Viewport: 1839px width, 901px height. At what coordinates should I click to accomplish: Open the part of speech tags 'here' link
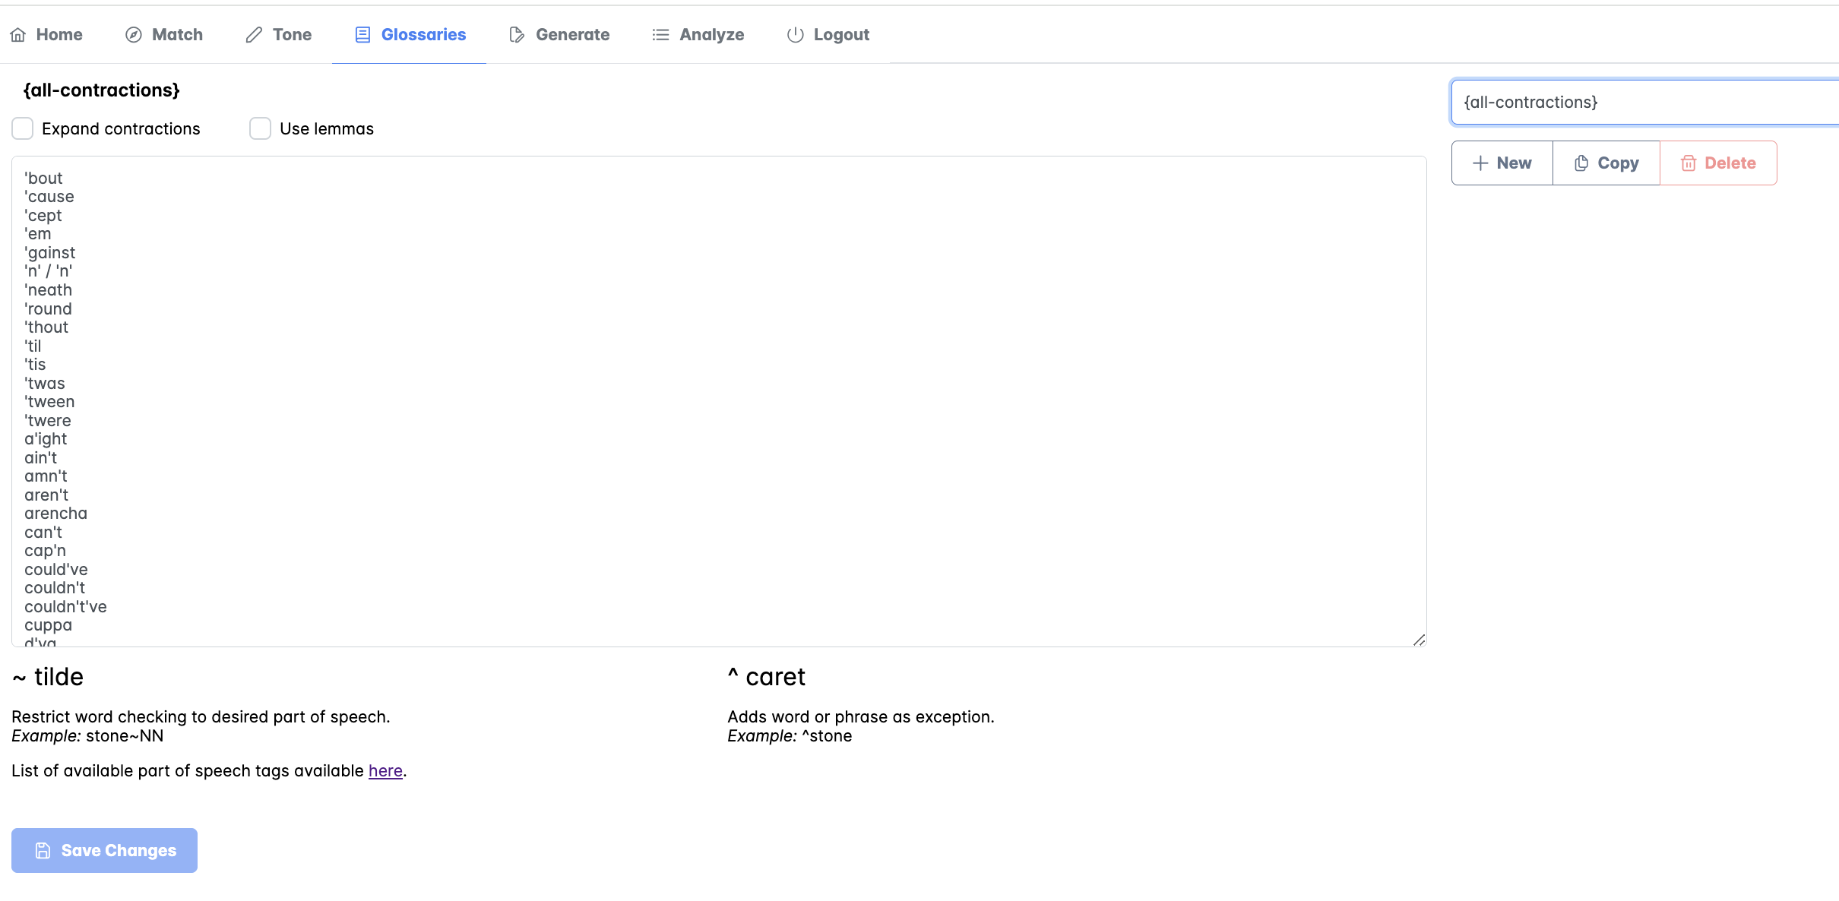pyautogui.click(x=385, y=771)
